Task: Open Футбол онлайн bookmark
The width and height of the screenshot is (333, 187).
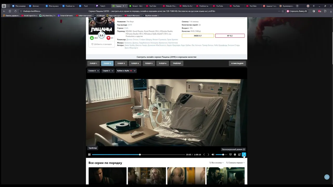Action: click(151, 16)
